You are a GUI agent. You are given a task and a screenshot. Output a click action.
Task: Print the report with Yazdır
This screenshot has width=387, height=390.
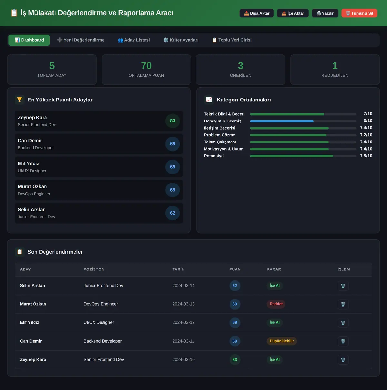[325, 13]
